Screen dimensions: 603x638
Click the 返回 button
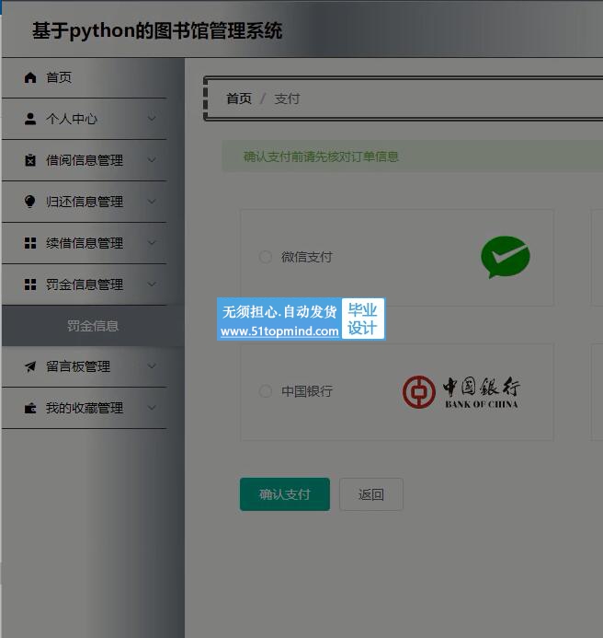click(371, 494)
